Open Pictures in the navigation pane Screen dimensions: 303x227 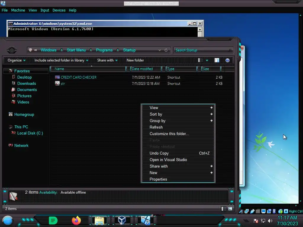point(24,96)
